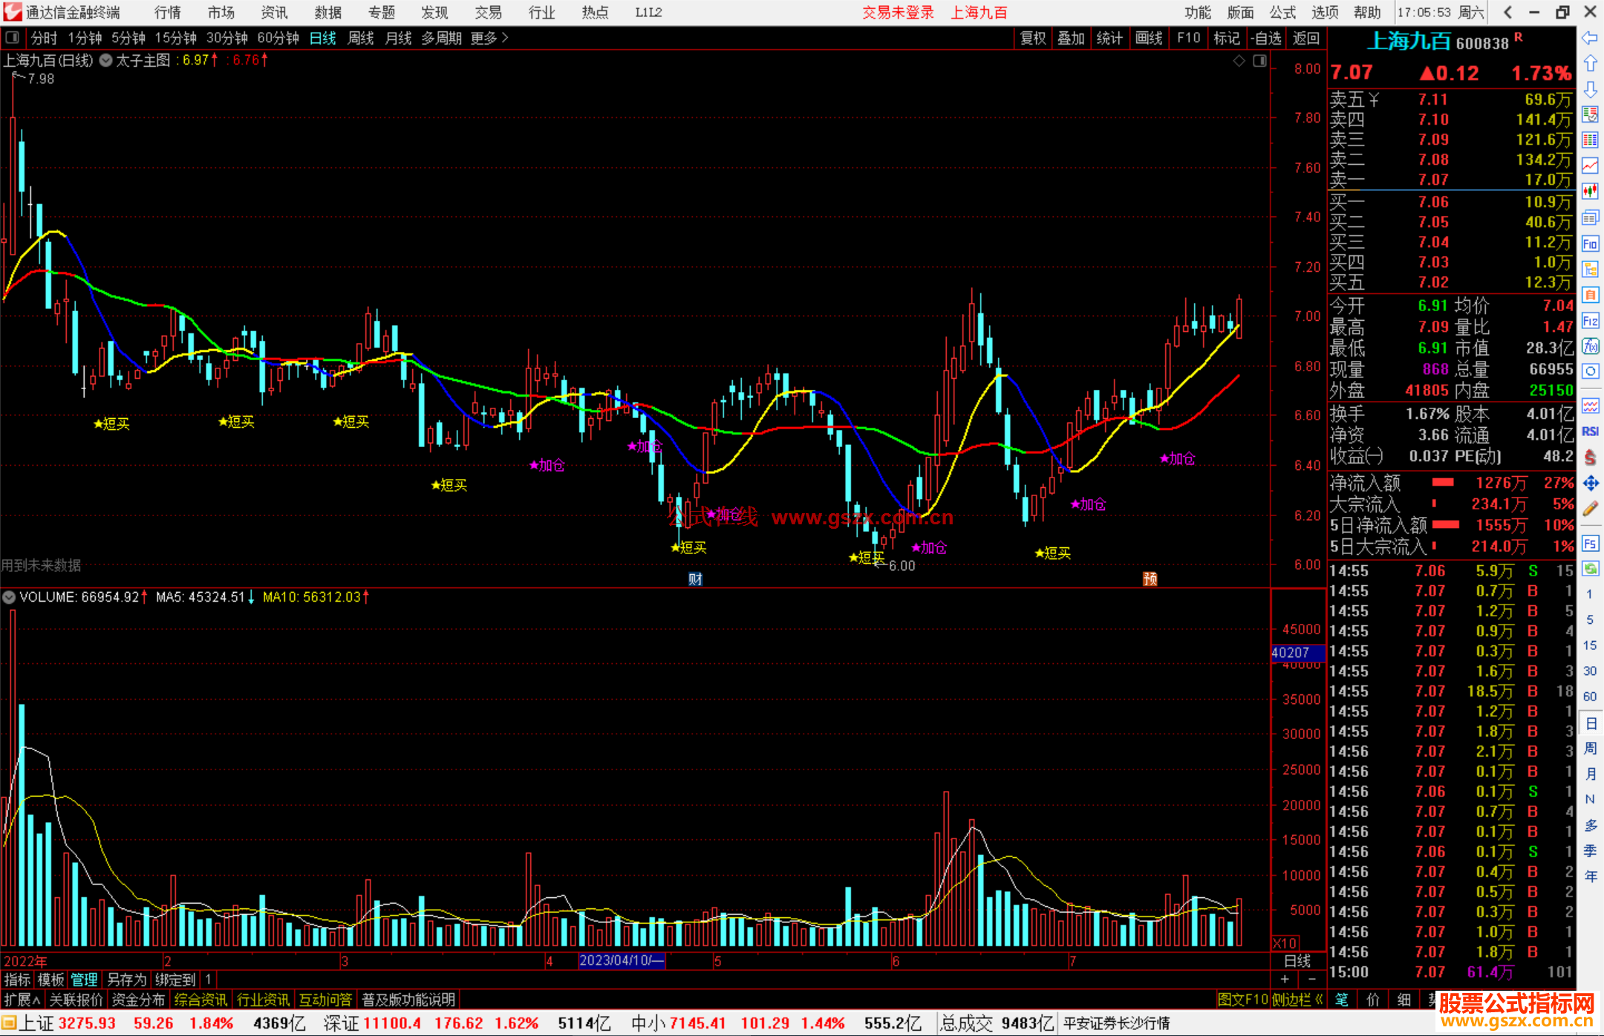Zoom in chart with the plus button
The image size is (1604, 1036).
1285,979
